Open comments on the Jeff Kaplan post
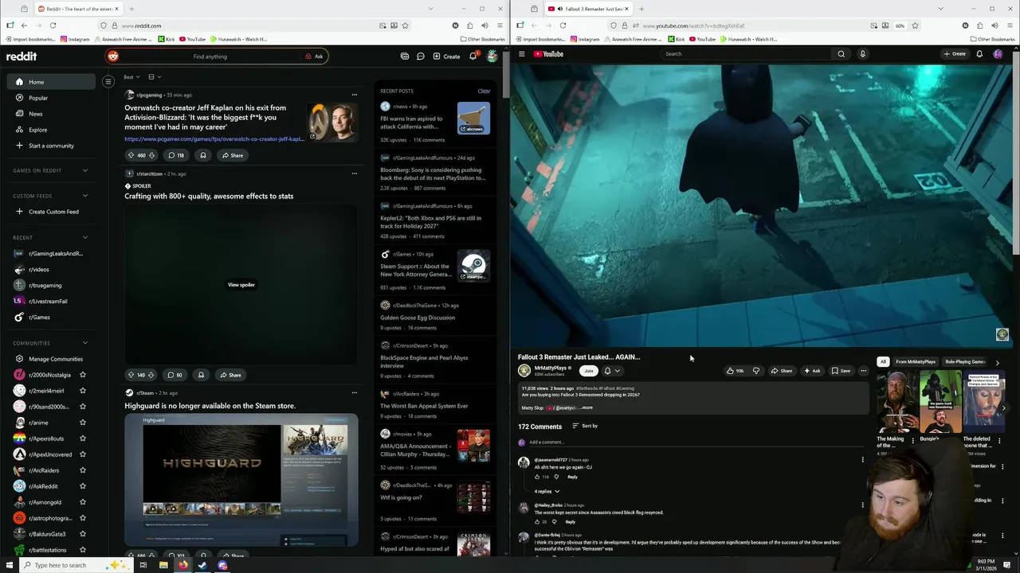Viewport: 1020px width, 573px height. [176, 155]
